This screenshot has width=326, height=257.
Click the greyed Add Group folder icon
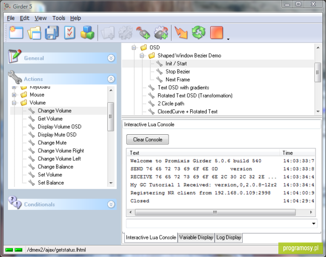(108, 33)
